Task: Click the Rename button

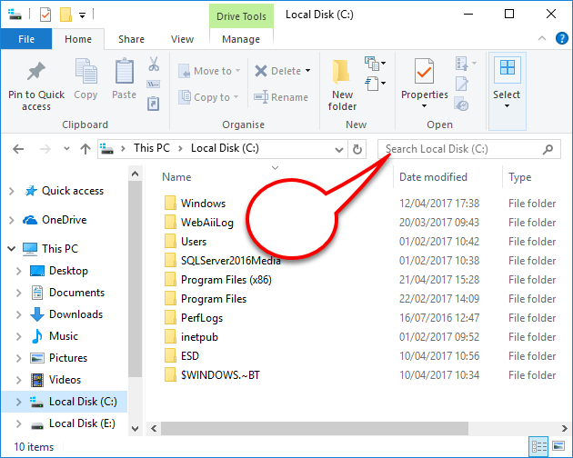Action: 281,97
